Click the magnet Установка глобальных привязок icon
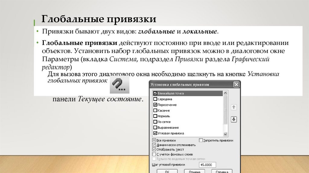This screenshot has width=309, height=173. [119, 85]
